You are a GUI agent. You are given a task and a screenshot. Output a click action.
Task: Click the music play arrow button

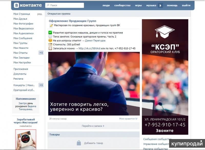point(160,5)
